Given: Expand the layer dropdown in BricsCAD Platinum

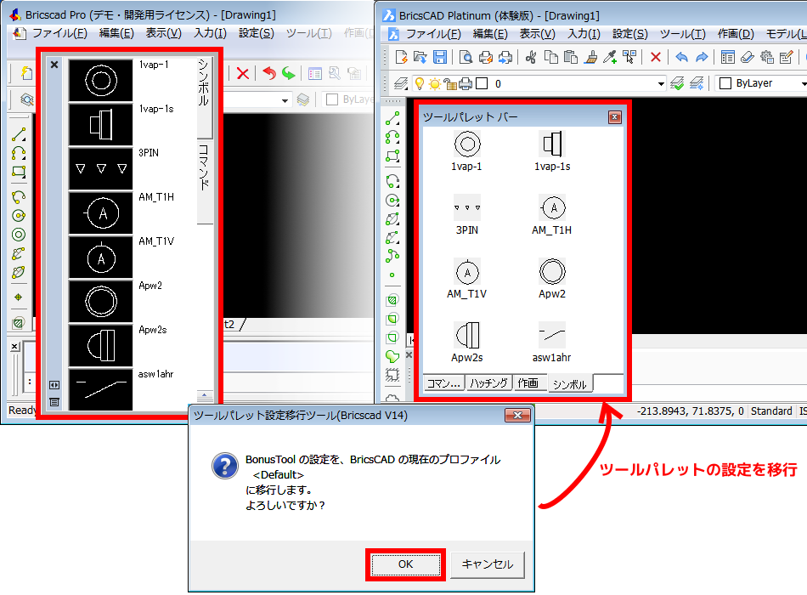Looking at the screenshot, I should (661, 84).
